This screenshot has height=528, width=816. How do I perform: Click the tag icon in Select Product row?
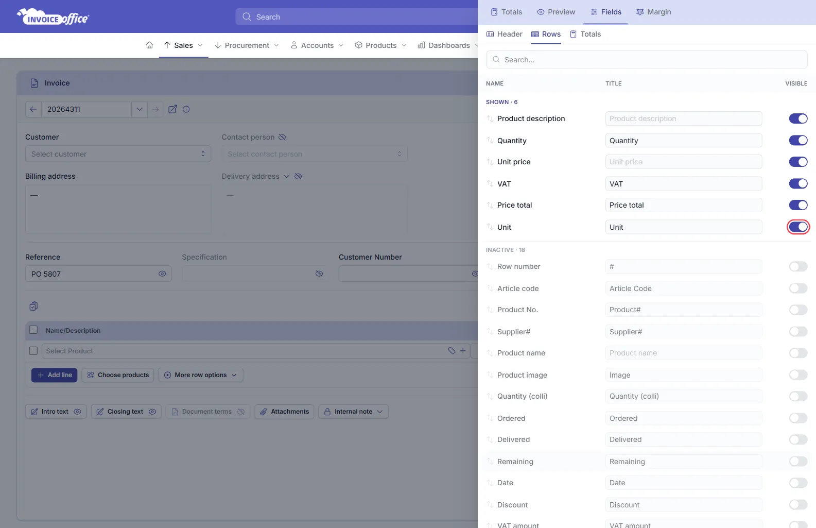tap(452, 351)
